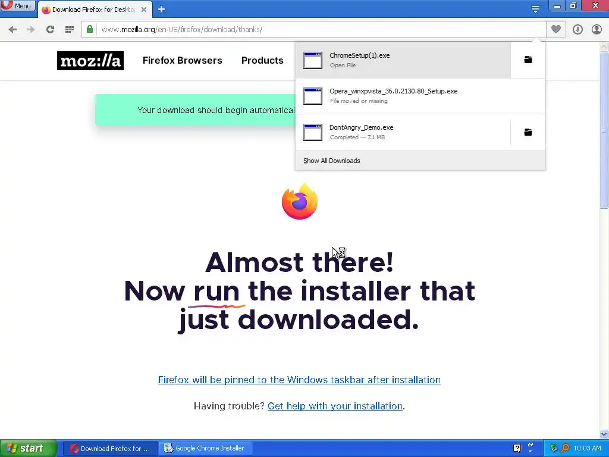
Task: Show ChromeSetup(1).exe in folder
Action: pyautogui.click(x=528, y=60)
